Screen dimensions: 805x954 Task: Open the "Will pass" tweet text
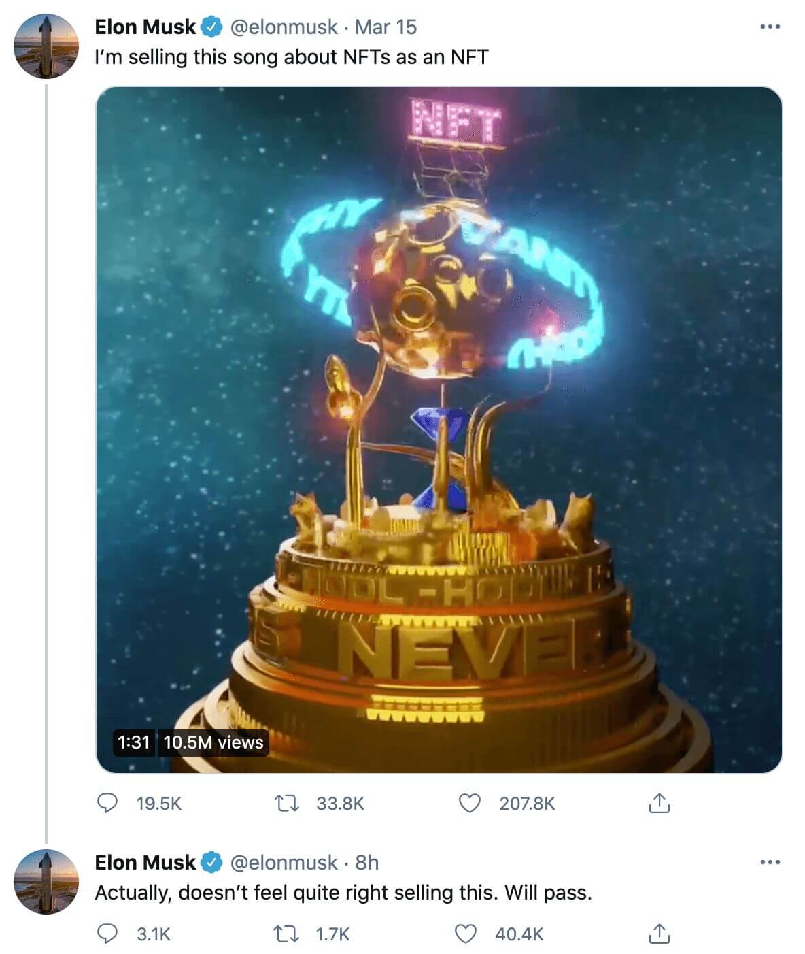343,893
